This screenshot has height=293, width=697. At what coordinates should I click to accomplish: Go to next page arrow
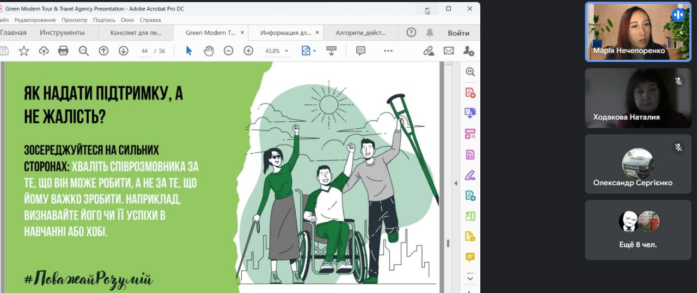124,51
